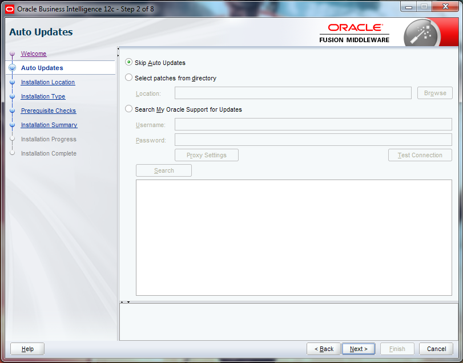Select the Auto Updates step
Viewport: 463px width, 363px height.
coord(42,68)
